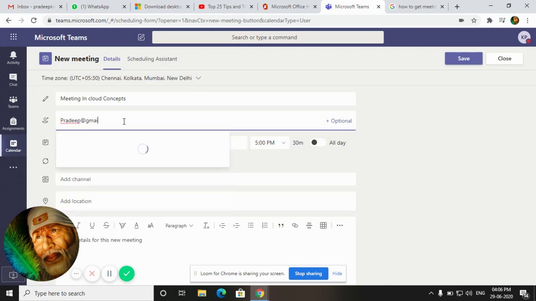This screenshot has height=301, width=536.
Task: Decrease indent in editor toolbar
Action: 222,225
